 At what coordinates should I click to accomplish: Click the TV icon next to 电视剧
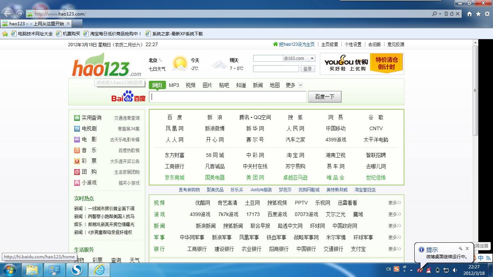coord(77,128)
